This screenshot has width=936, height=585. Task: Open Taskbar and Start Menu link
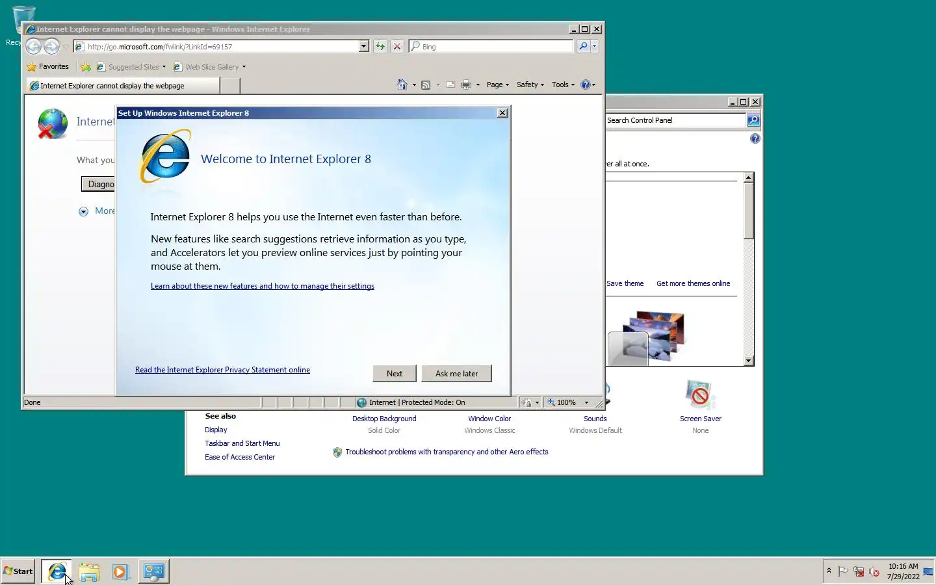click(242, 443)
